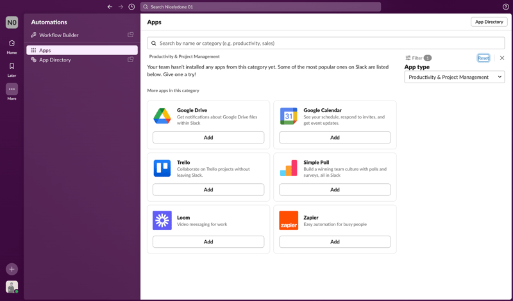The image size is (513, 301).
Task: Add Simple Poll app
Action: pos(335,190)
